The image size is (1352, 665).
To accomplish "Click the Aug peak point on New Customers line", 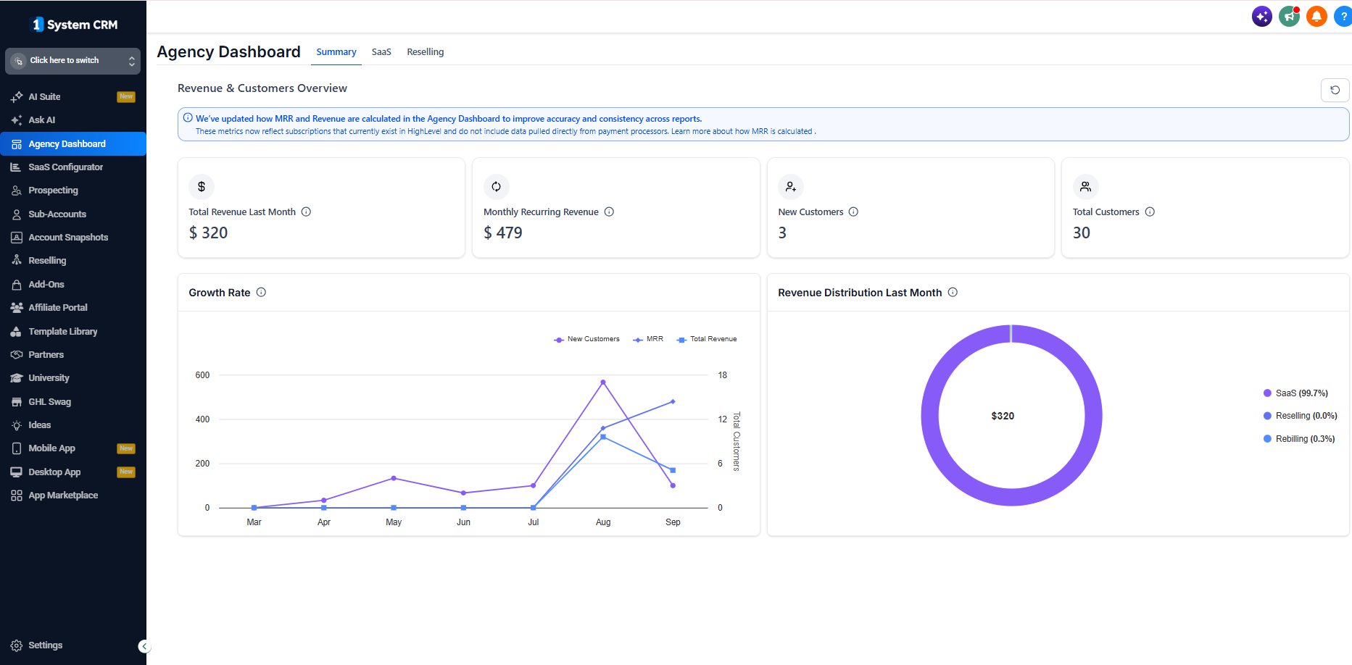I will (603, 382).
